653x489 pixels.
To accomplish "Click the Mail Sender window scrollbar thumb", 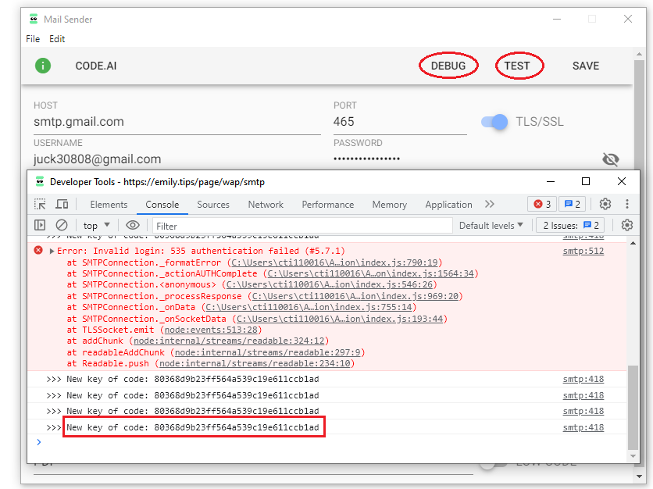I will (639, 115).
